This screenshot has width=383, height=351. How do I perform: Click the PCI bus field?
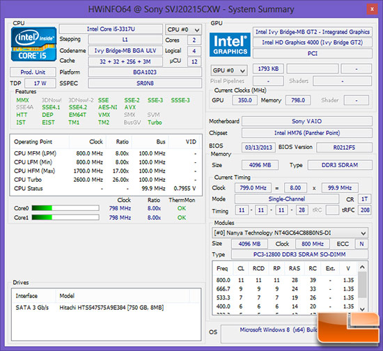pyautogui.click(x=313, y=54)
